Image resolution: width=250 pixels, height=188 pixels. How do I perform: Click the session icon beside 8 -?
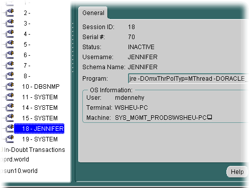[x=10, y=76]
